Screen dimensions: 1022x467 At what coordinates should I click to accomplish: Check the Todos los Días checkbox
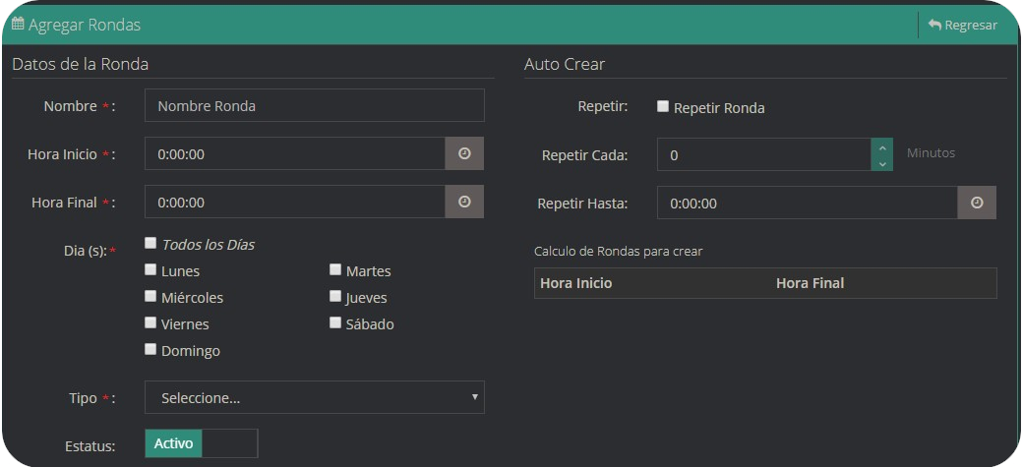click(x=150, y=243)
